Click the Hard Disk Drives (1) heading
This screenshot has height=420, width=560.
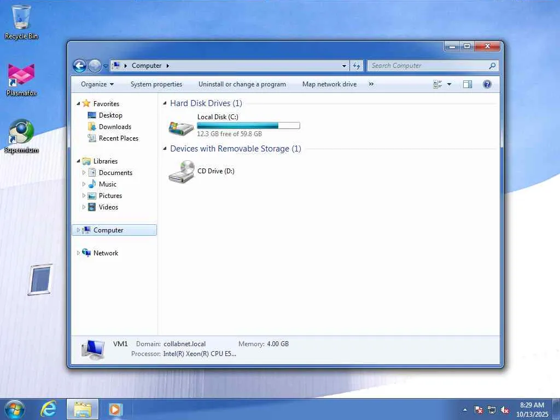[206, 103]
